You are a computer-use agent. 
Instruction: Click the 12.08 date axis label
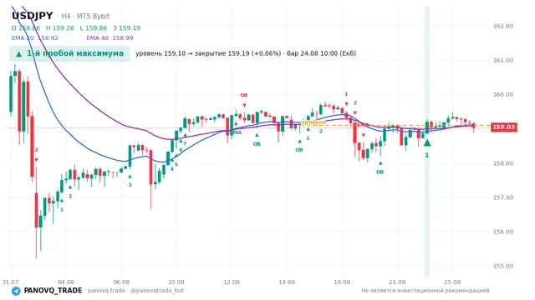click(x=232, y=282)
